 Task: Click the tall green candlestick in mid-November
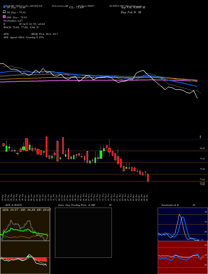tap(101, 154)
